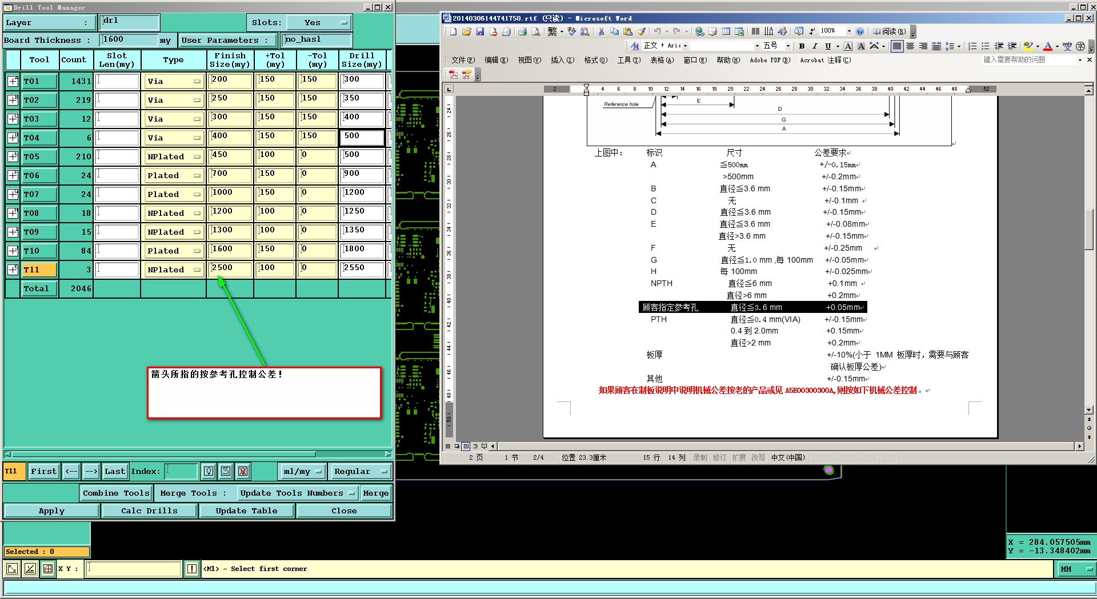The height and width of the screenshot is (599, 1097).
Task: Toggle the plus box for tool T11
Action: coord(13,270)
